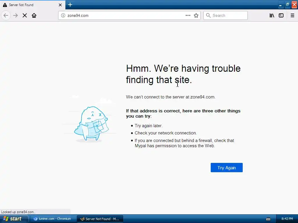Click the lost dinosaur illustration
This screenshot has width=298, height=223.
pos(91,124)
